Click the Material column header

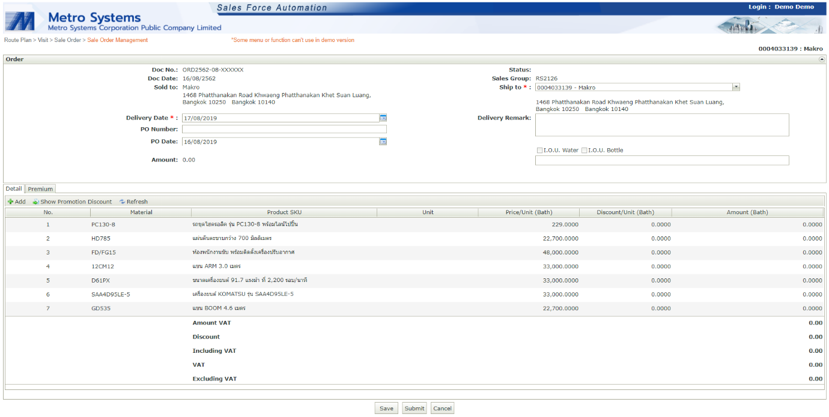141,212
